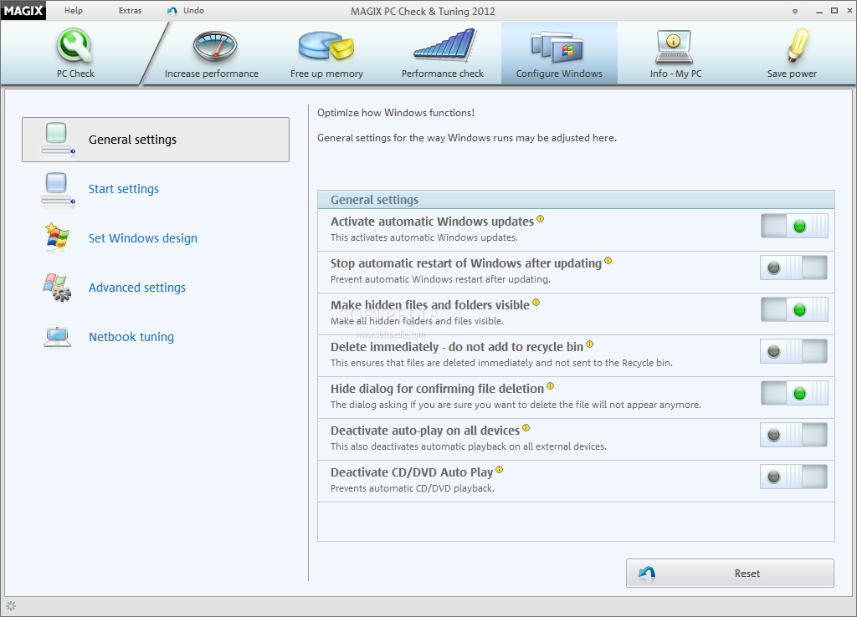The image size is (857, 617).
Task: Open Start settings link
Action: coord(124,189)
